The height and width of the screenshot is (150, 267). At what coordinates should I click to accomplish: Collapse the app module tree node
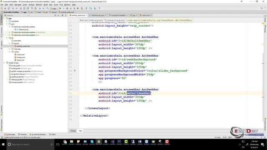point(4,18)
